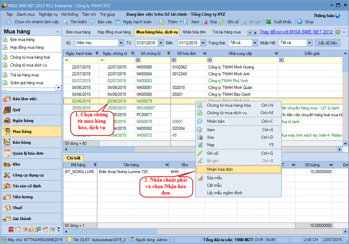The height and width of the screenshot is (244, 349).
Task: Toggle the pin on Ngày chứng từ column
Action: 133,53
